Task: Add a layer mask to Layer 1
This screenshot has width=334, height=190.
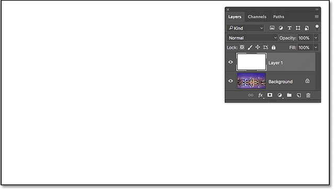Action: coord(270,95)
